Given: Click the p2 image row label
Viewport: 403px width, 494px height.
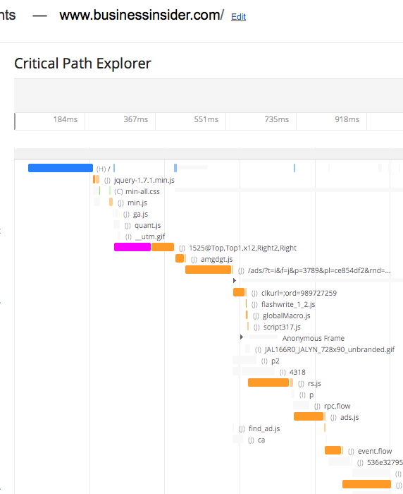Looking at the screenshot, I should [275, 361].
